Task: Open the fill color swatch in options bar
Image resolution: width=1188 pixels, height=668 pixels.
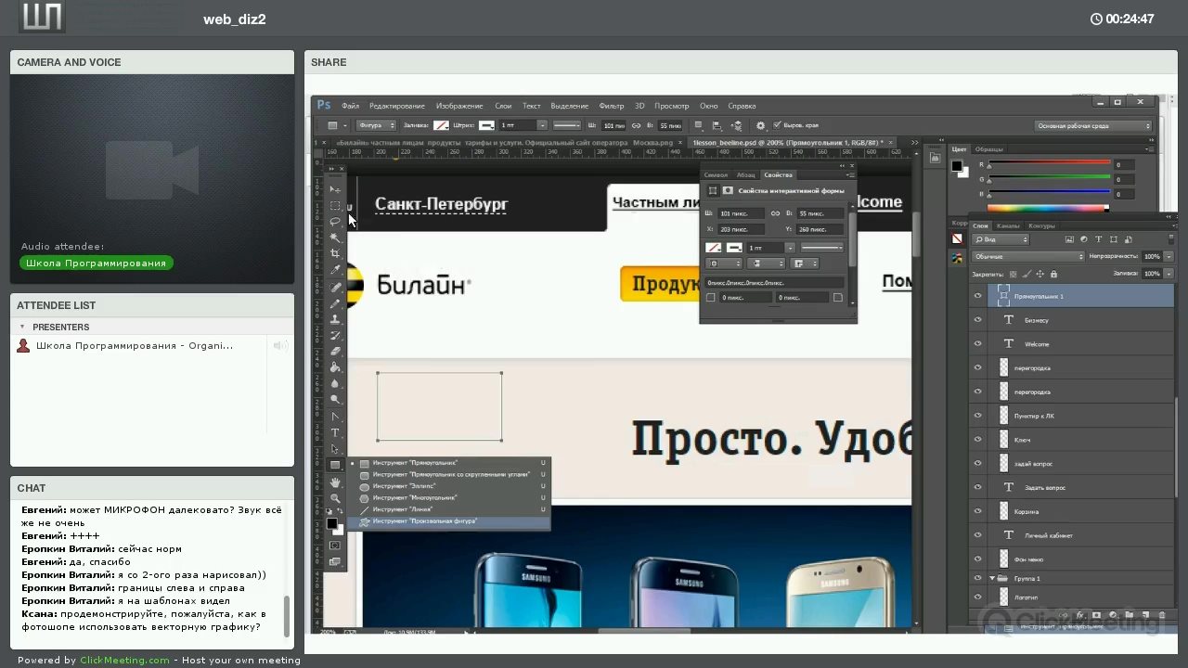Action: point(441,125)
